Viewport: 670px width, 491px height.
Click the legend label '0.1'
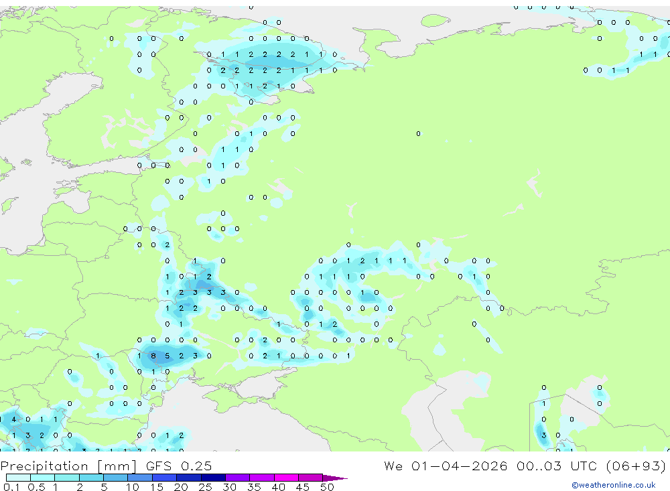tap(11, 487)
